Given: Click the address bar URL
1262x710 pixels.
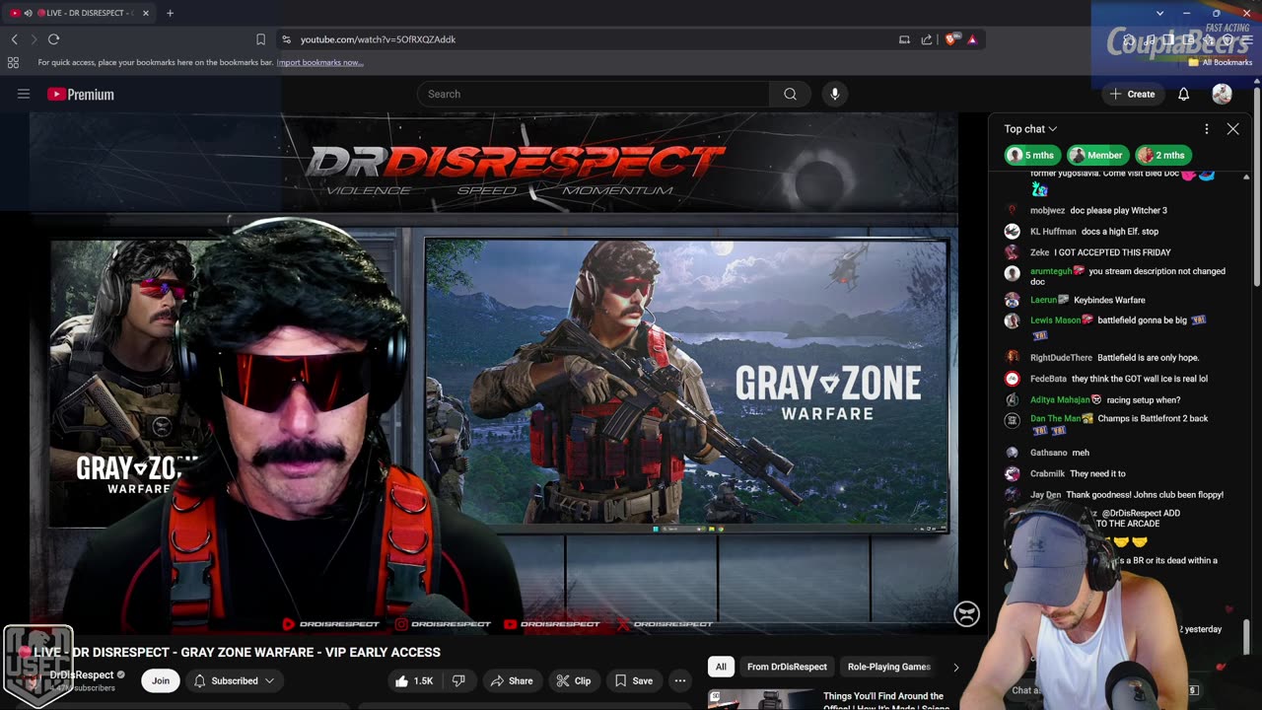Looking at the screenshot, I should (x=378, y=39).
